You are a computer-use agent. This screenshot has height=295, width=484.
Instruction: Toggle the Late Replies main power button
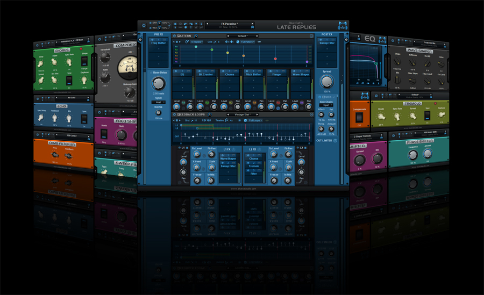click(x=144, y=25)
